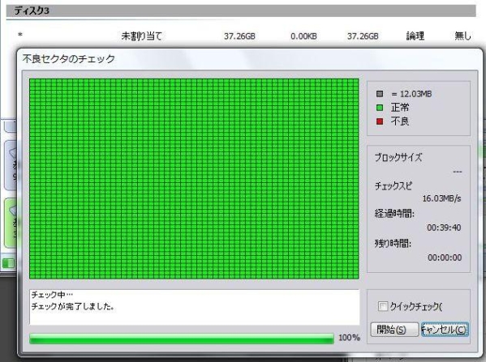Click the 開始(S) start button

(394, 330)
